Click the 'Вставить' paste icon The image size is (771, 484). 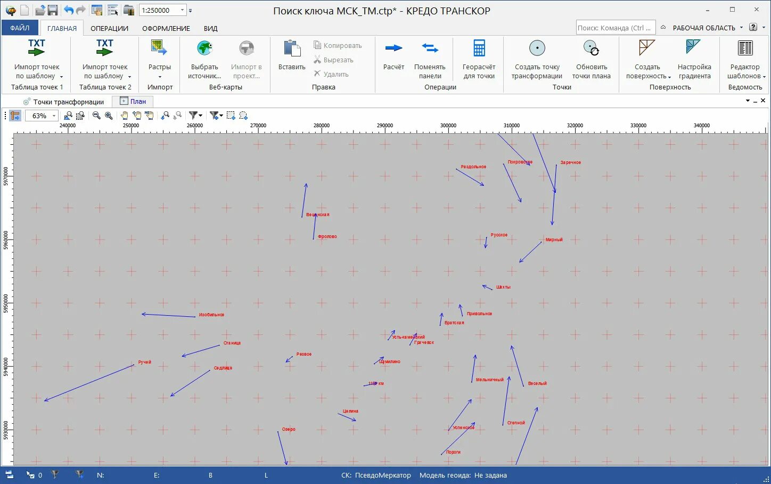click(292, 48)
